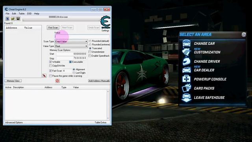Image resolution: width=252 pixels, height=142 pixels.
Task: Enable the CopyOnWrite checkbox
Action: [x=50, y=66]
